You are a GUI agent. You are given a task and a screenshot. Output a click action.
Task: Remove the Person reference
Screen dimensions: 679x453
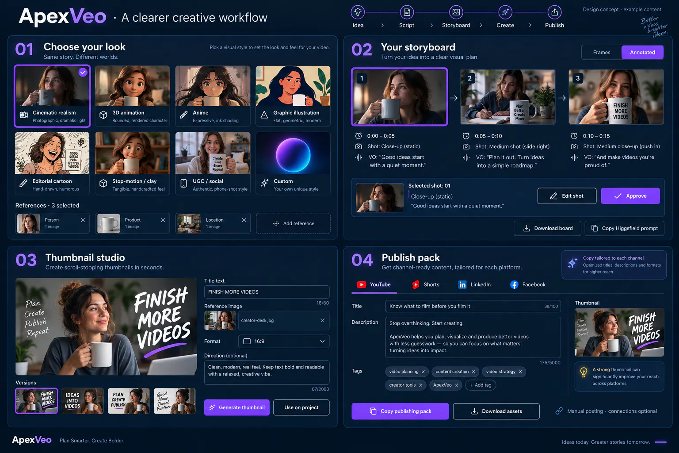(x=83, y=220)
